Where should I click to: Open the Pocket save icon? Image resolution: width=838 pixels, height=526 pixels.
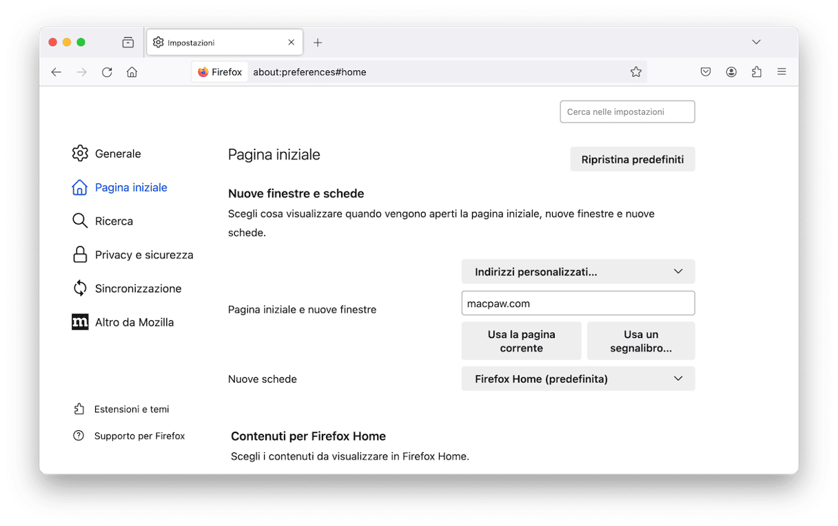[x=706, y=72]
